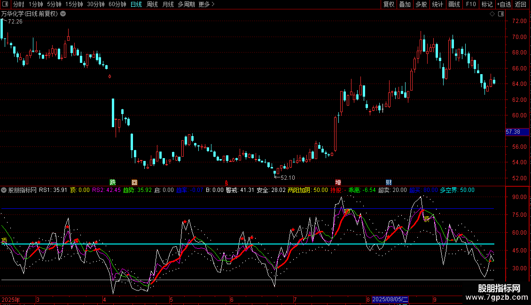Click the 股朋指标网 indicator name
The height and width of the screenshot is (305, 531).
pos(23,191)
